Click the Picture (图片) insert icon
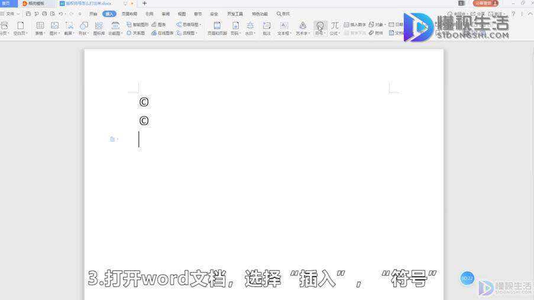 [54, 28]
